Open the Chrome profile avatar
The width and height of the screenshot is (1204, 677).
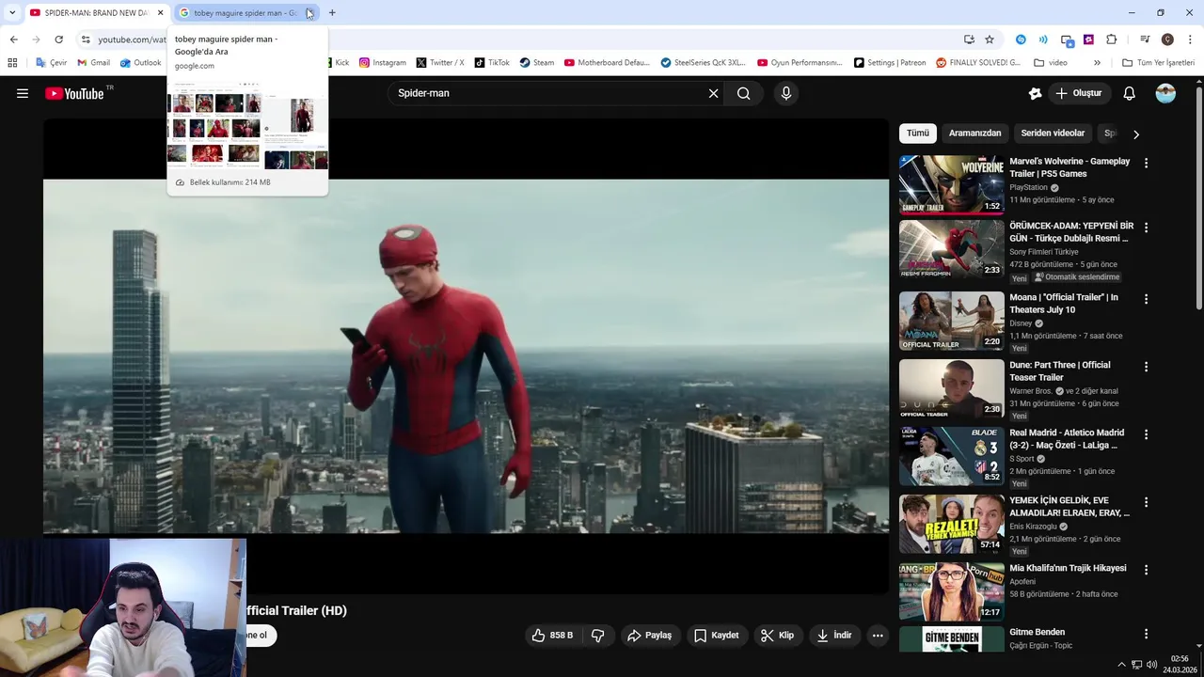click(1167, 39)
